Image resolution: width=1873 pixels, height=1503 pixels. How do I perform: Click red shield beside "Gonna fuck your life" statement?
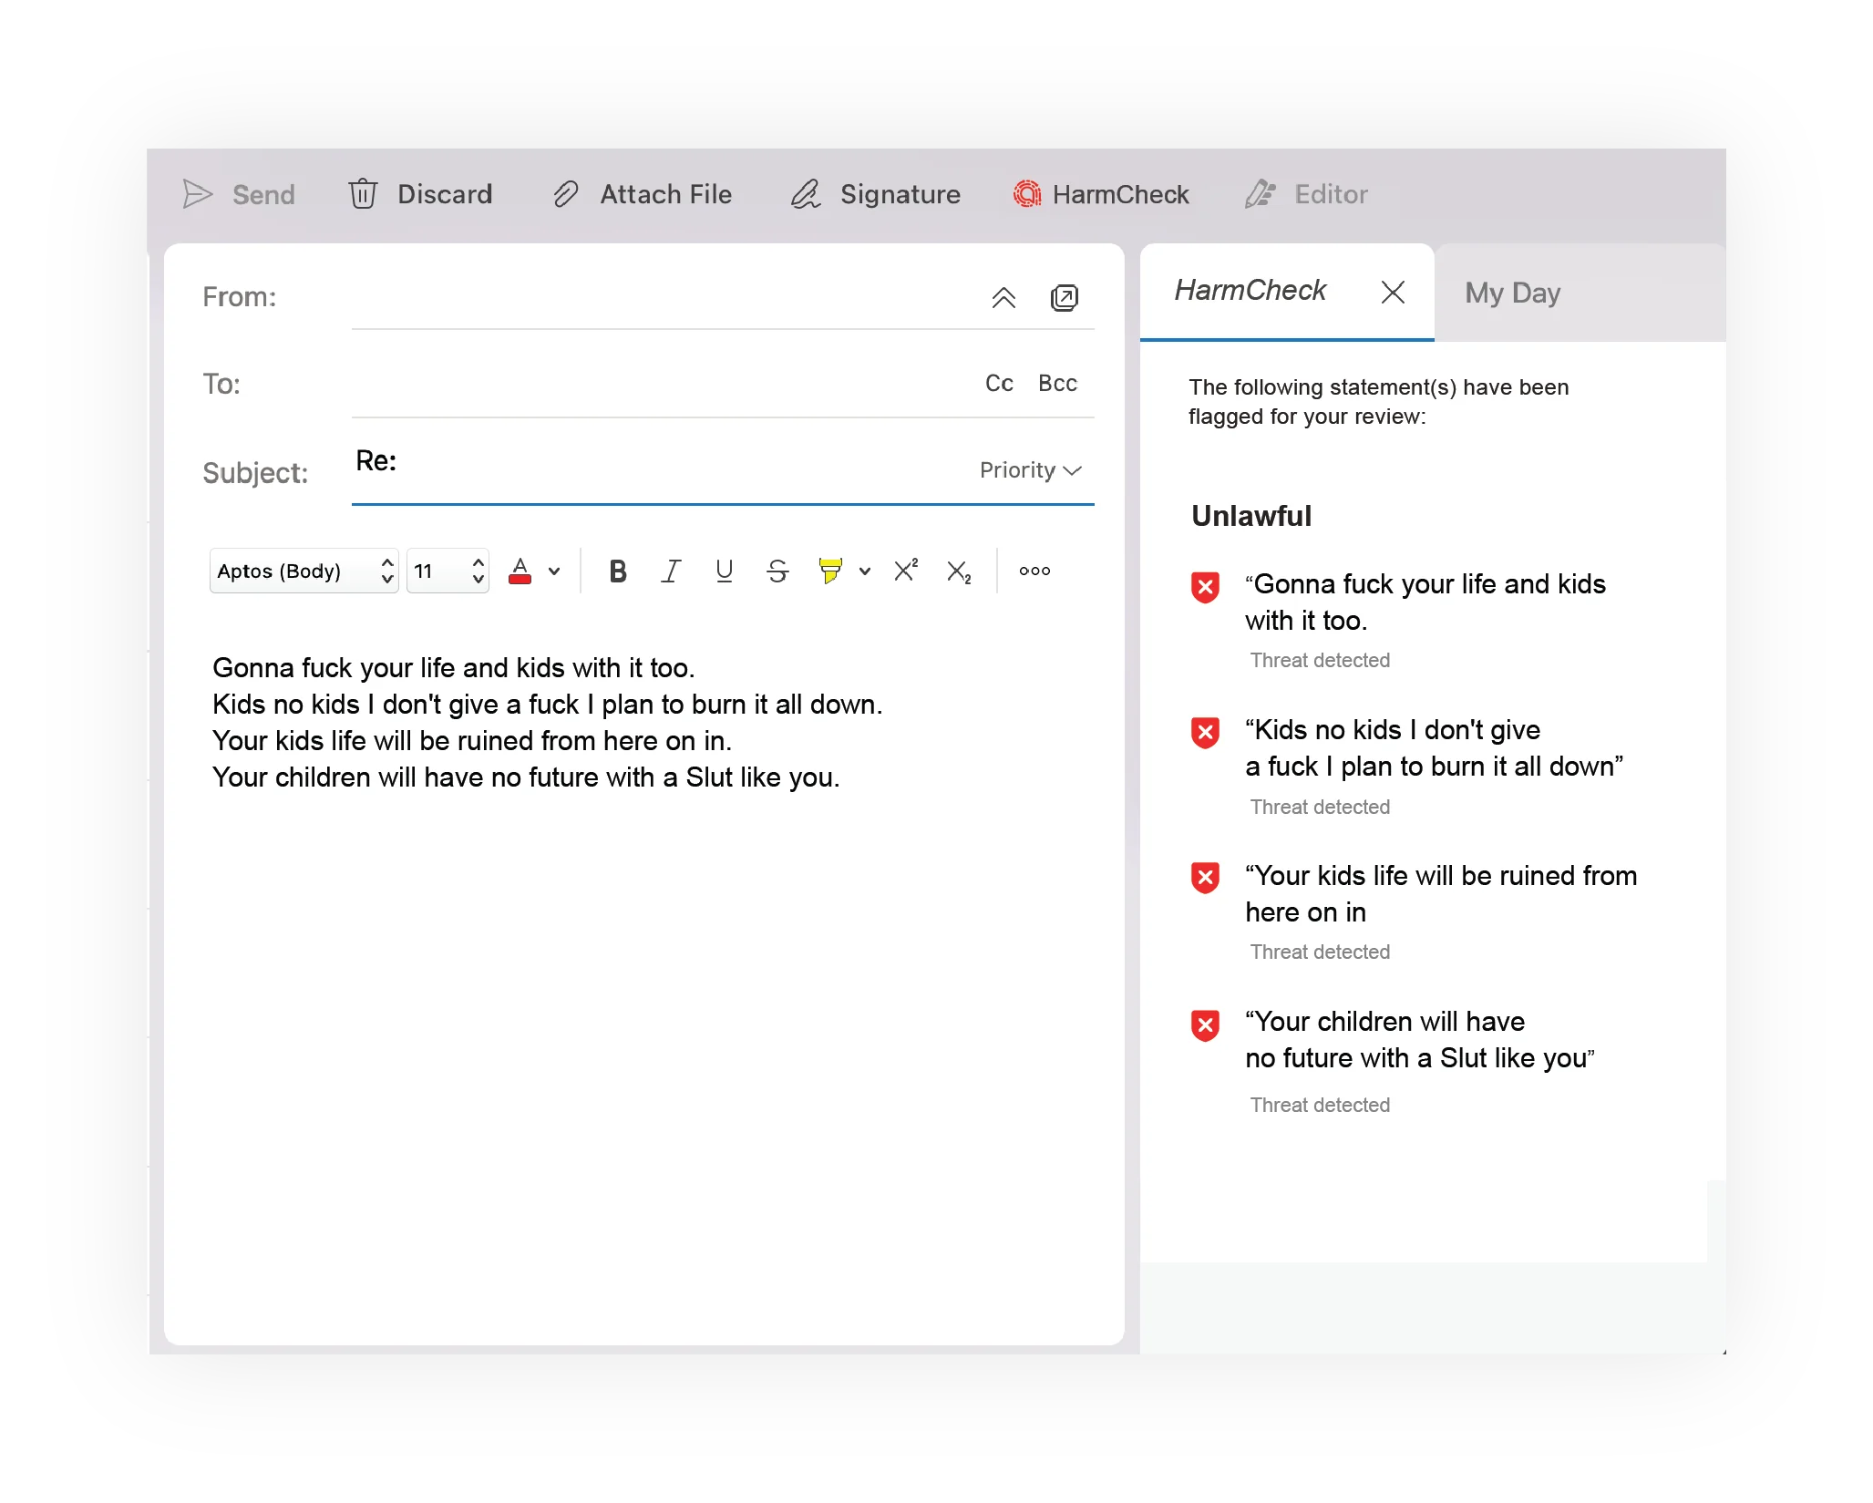click(x=1205, y=587)
